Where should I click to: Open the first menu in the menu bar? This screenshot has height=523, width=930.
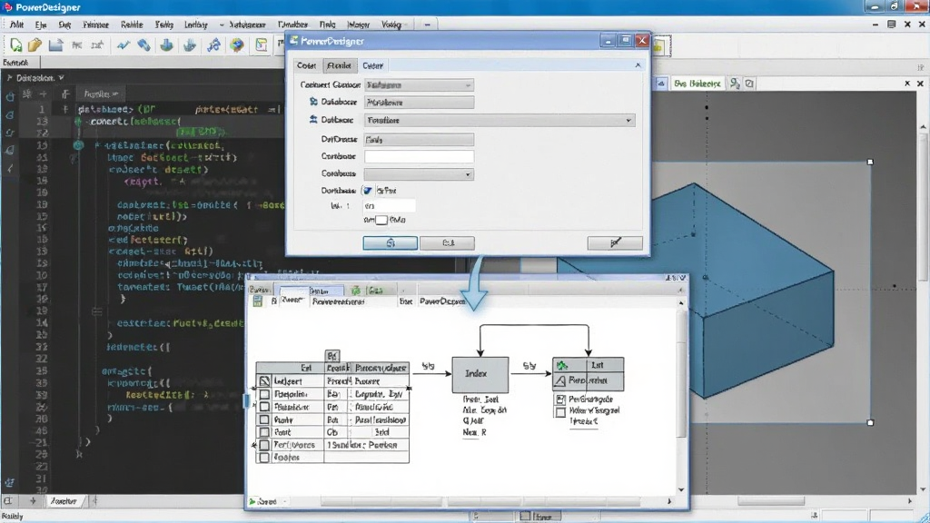click(x=16, y=25)
